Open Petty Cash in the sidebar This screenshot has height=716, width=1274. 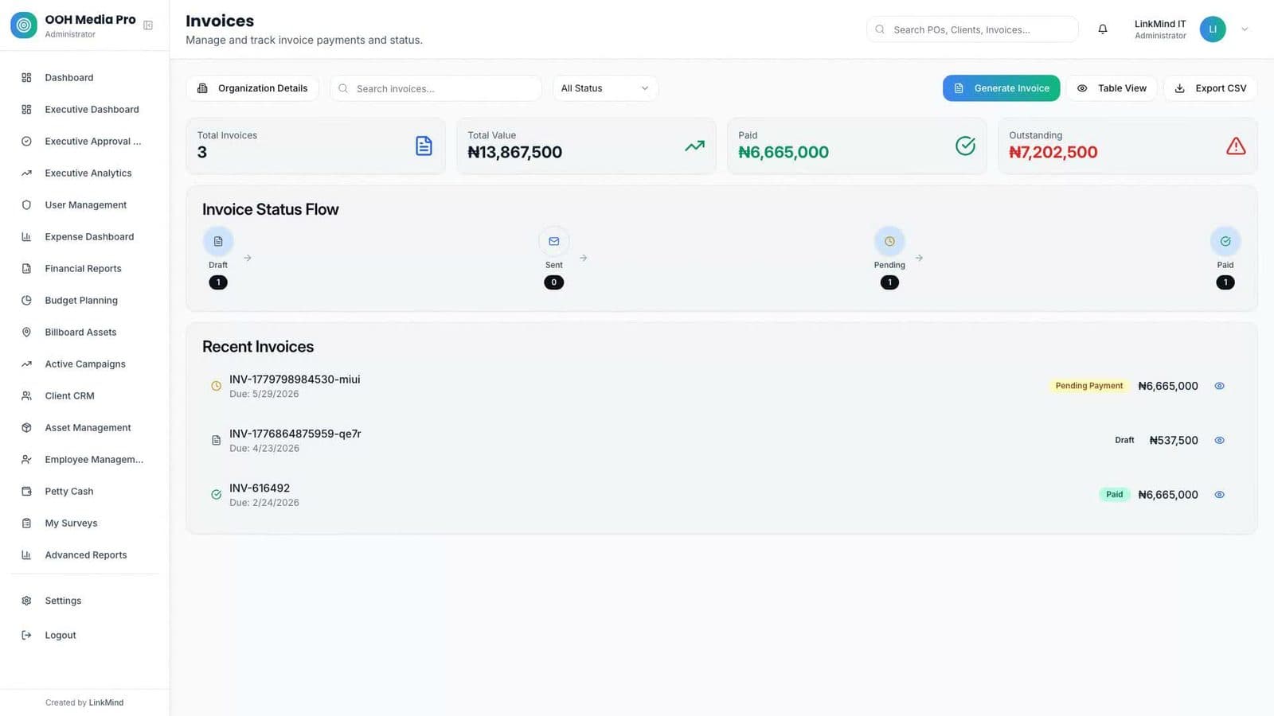point(84,491)
